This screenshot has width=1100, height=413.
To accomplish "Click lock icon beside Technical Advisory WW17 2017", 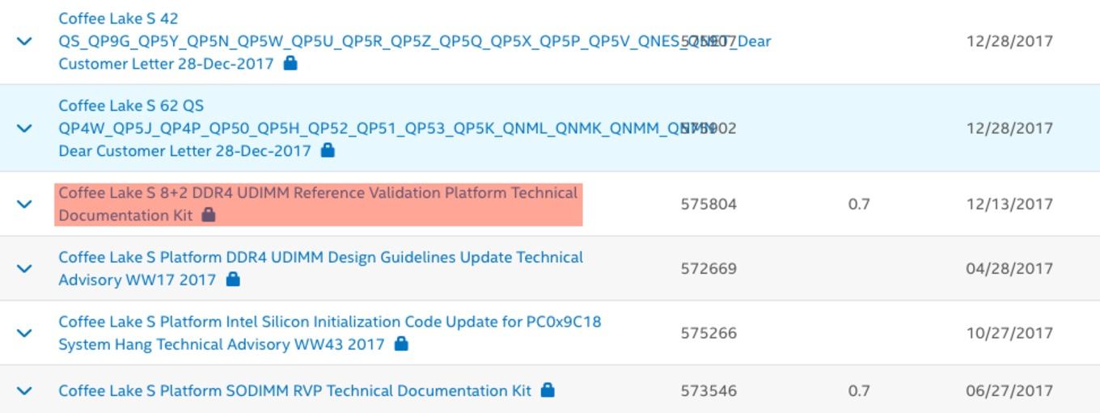I will (x=233, y=279).
